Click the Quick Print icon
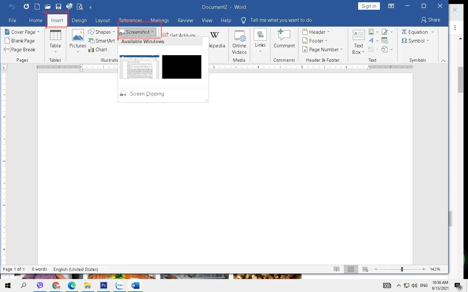The image size is (468, 292). [x=69, y=6]
